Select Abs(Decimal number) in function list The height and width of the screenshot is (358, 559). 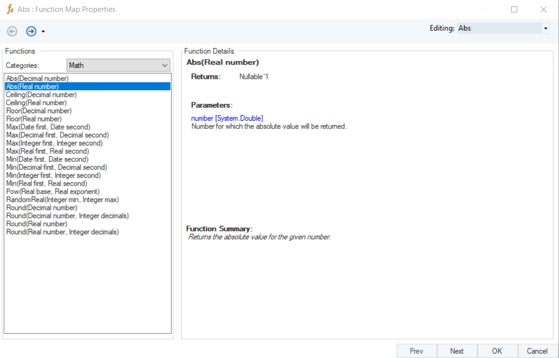point(37,78)
